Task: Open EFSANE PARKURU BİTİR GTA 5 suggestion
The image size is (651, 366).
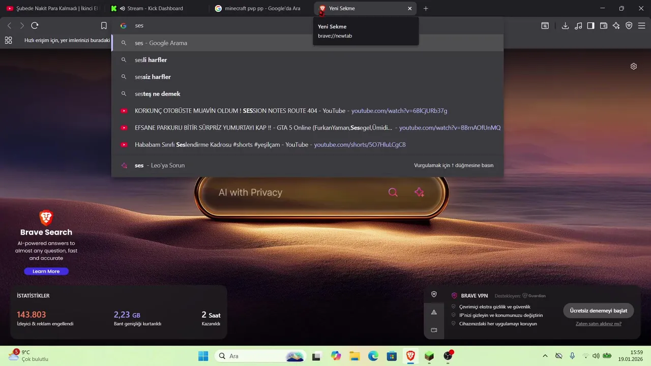Action: click(x=308, y=128)
